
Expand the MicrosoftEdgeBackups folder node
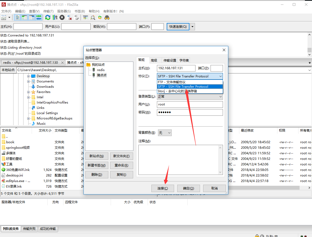click(x=28, y=118)
